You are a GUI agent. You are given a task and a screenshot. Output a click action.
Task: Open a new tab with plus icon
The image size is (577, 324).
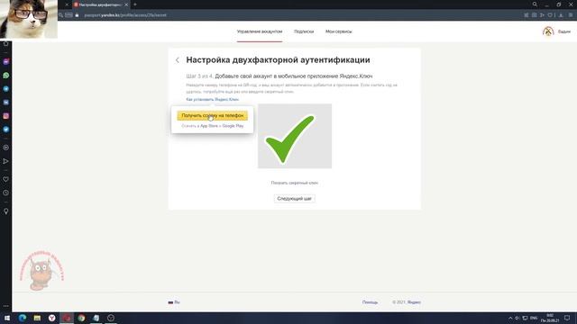135,4
